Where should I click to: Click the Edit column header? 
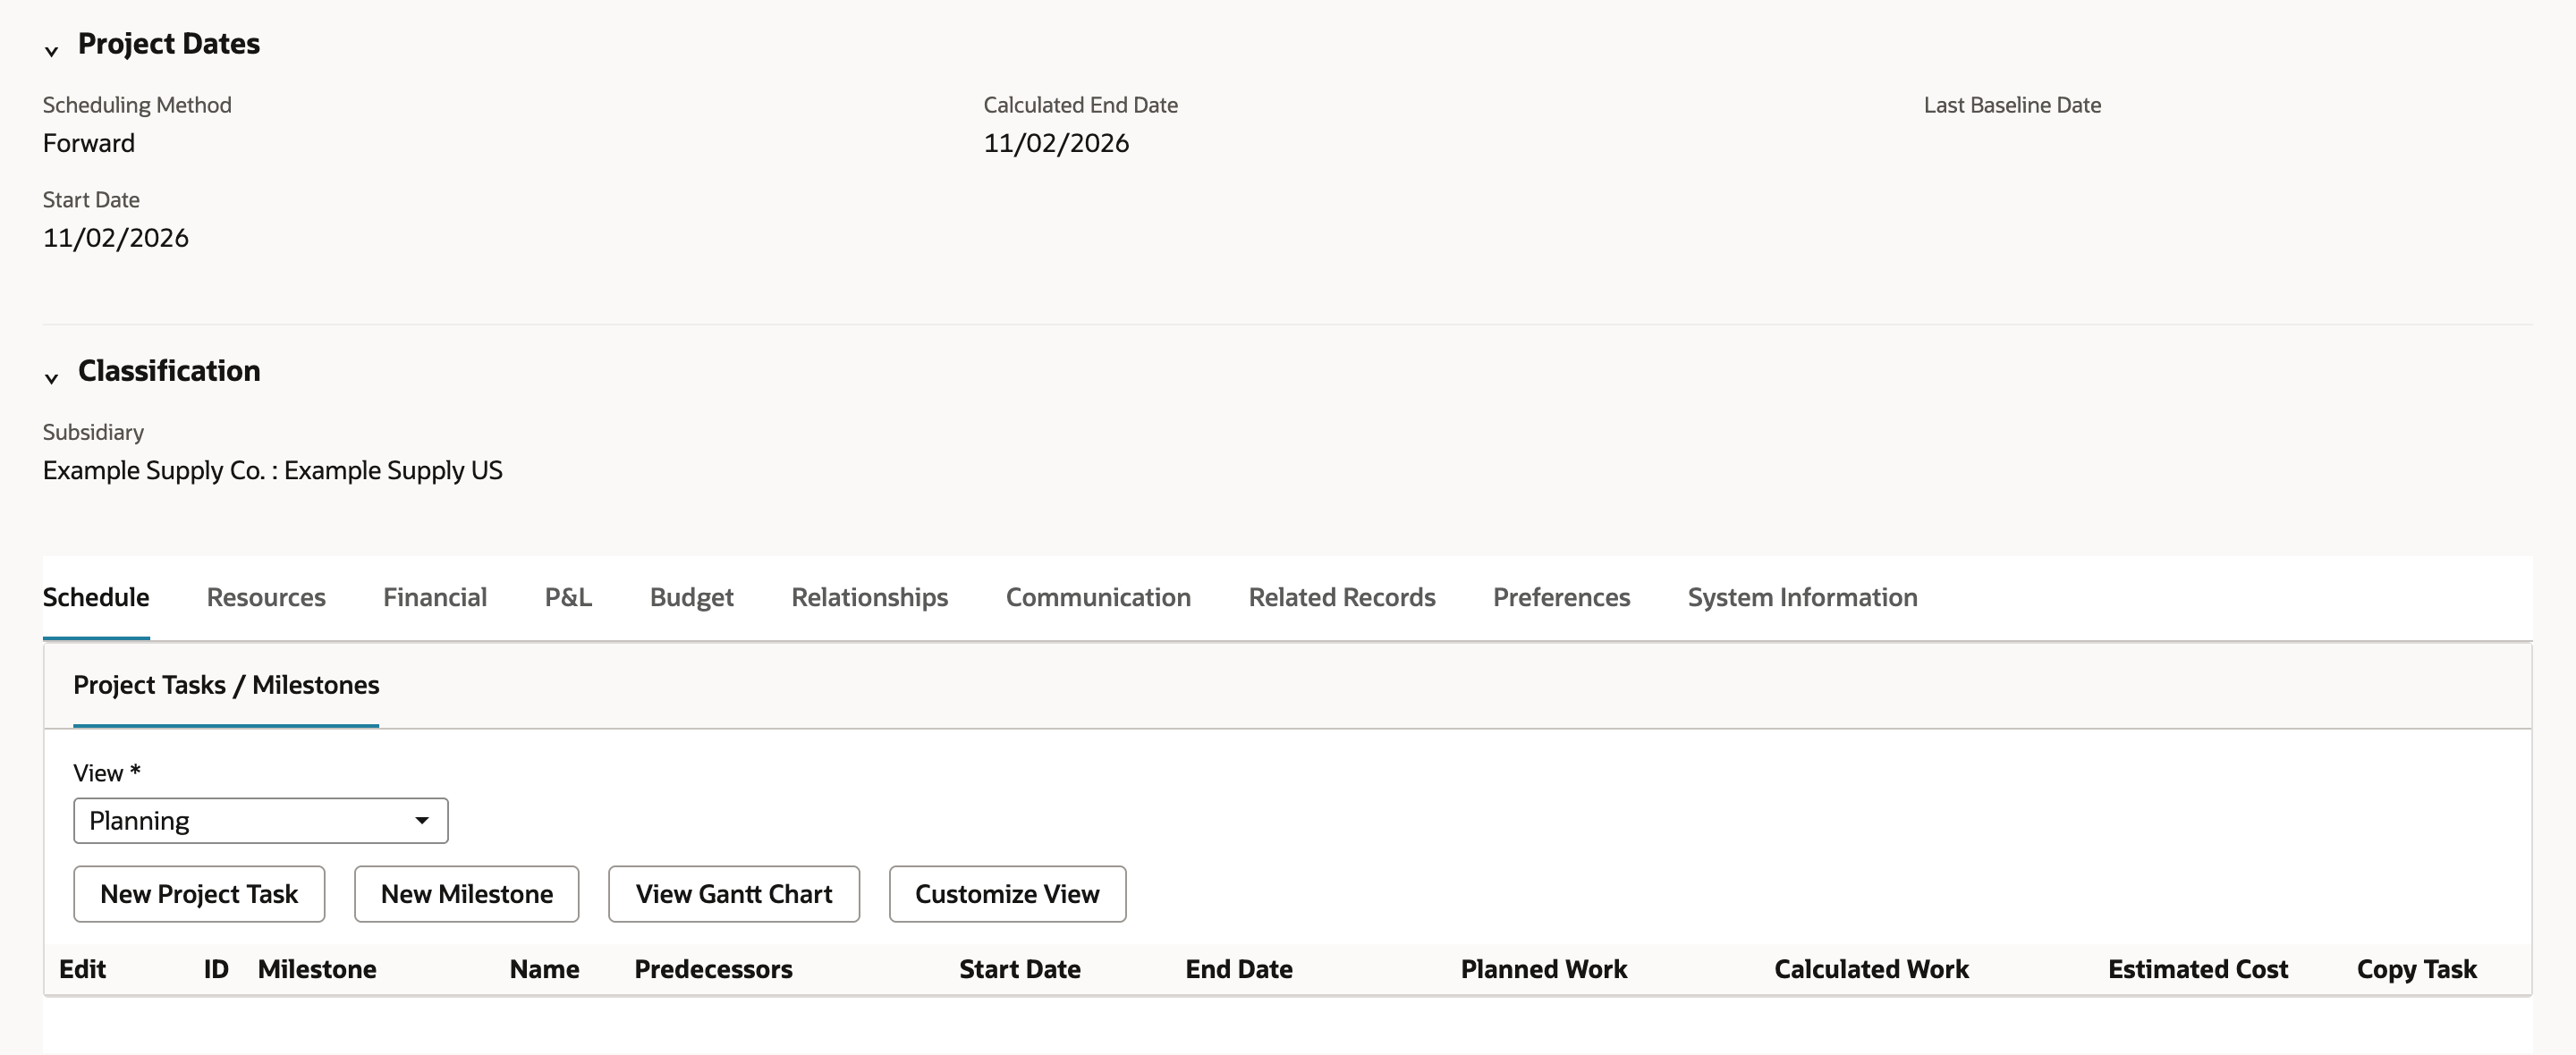click(82, 969)
